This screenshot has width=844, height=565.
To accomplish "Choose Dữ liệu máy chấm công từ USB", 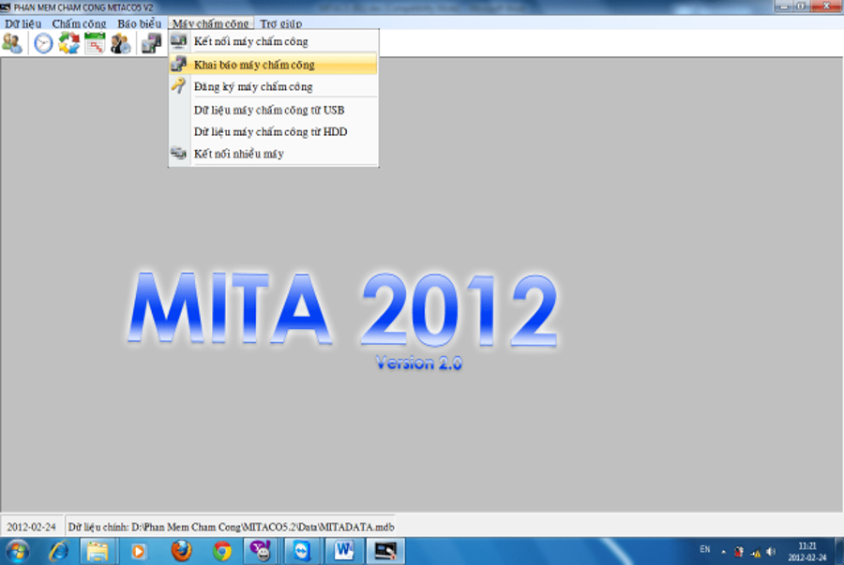I will click(x=269, y=110).
